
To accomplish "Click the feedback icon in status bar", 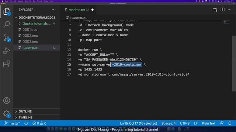I will [x=222, y=123].
